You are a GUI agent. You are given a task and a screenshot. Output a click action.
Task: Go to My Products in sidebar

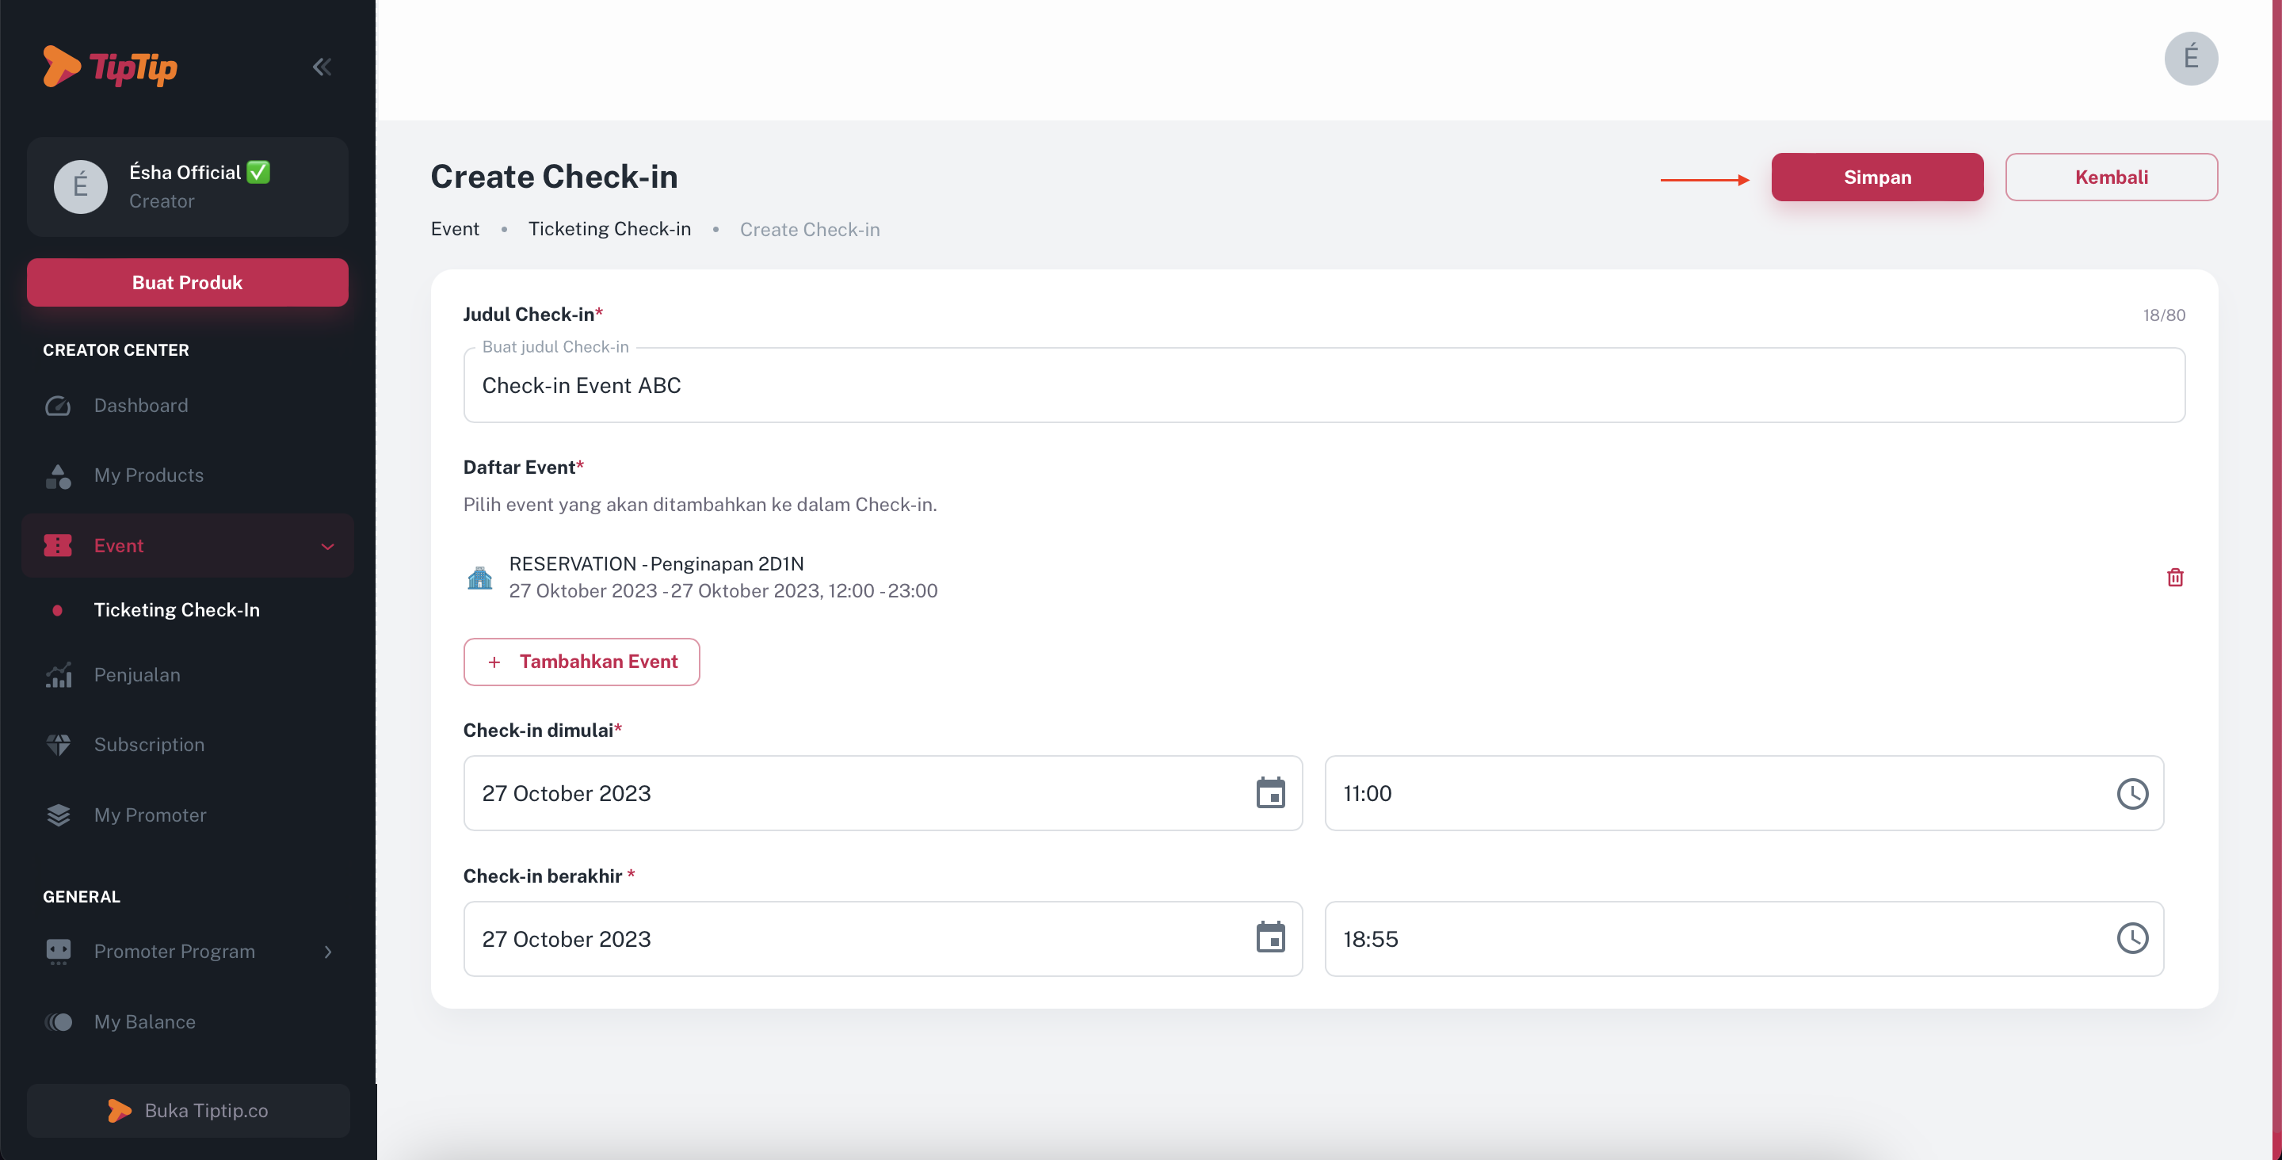[149, 475]
